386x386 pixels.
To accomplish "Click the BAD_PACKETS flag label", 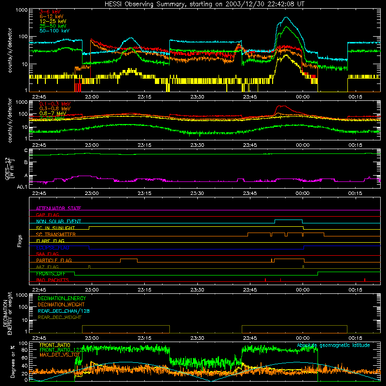I will point(53,280).
